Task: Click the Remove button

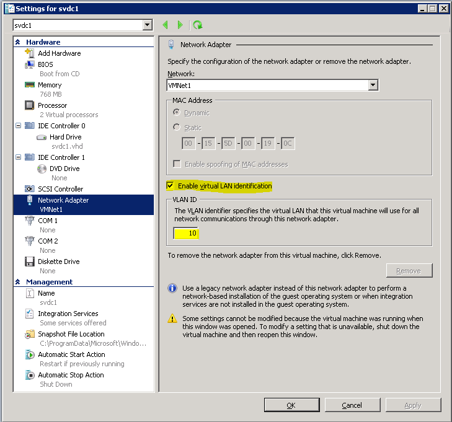Action: coord(409,271)
